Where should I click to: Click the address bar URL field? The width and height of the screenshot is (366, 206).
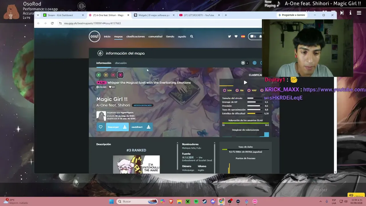(x=160, y=23)
